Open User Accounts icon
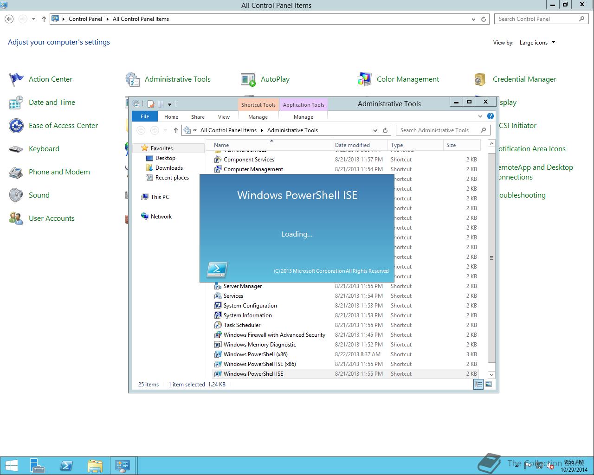This screenshot has width=594, height=475. pyautogui.click(x=16, y=218)
